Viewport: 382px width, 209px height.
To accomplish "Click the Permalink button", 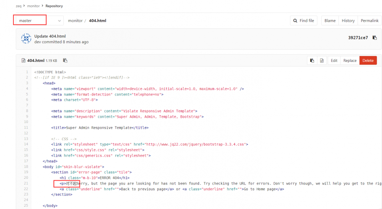I will 369,21.
